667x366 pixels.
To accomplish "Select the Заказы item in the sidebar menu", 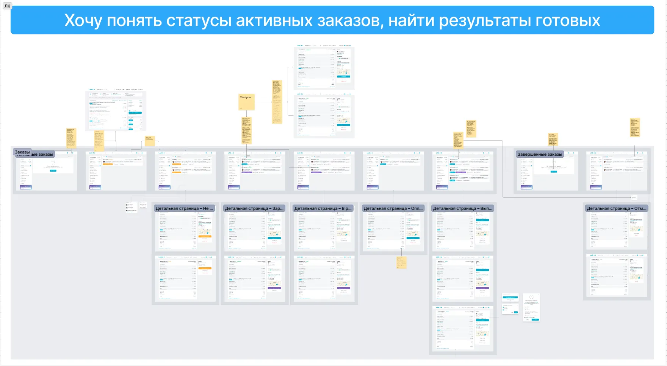I will click(23, 166).
